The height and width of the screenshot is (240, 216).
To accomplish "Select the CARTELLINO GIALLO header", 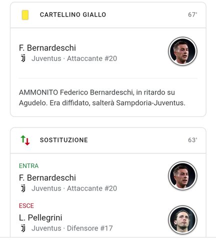I will click(x=73, y=14).
